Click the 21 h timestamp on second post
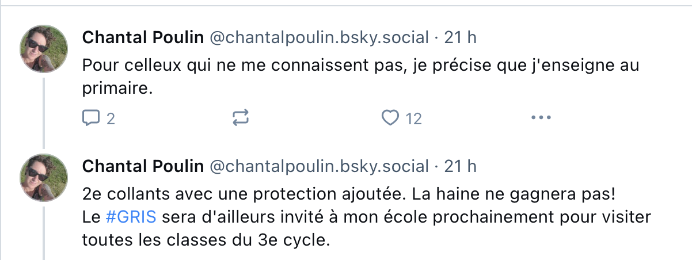The width and height of the screenshot is (692, 260). pyautogui.click(x=461, y=167)
